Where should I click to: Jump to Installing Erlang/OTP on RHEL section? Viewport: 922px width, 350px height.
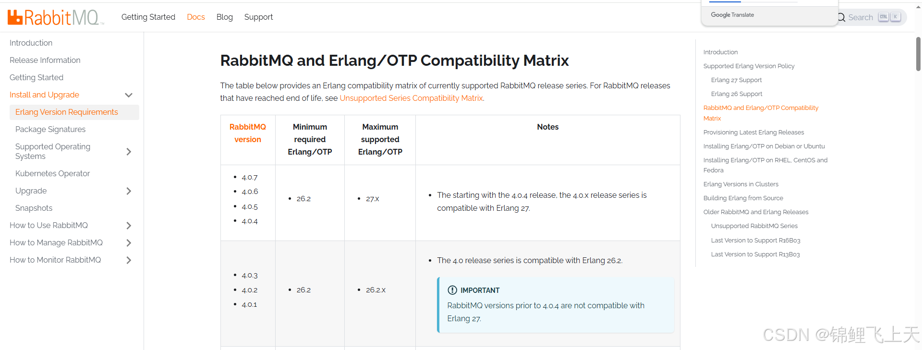click(x=765, y=165)
